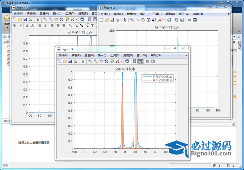Toggle the legend button in Figure 3 toolbar
244x170 pixels.
tap(140, 61)
